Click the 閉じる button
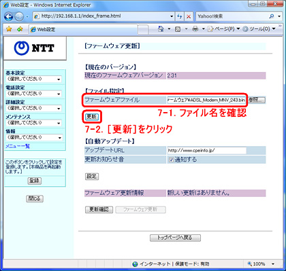 point(35,198)
